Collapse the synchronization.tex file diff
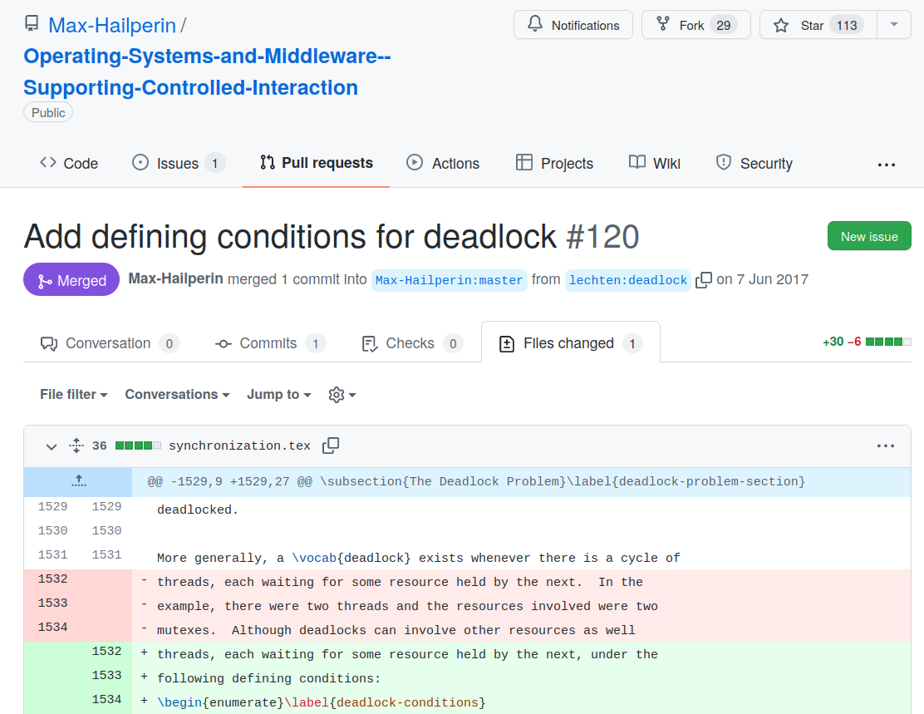 pos(52,446)
